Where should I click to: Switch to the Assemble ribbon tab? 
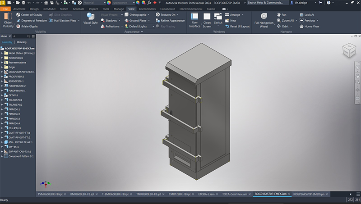(19, 9)
